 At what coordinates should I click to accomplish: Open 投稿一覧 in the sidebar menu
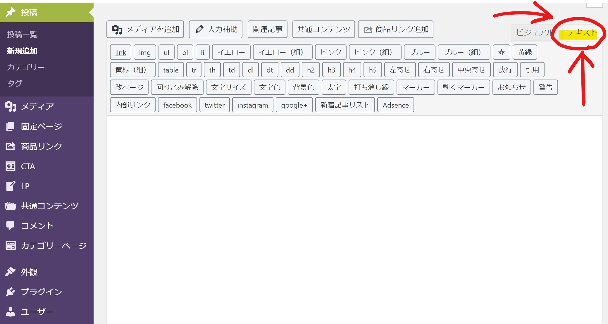tap(22, 35)
